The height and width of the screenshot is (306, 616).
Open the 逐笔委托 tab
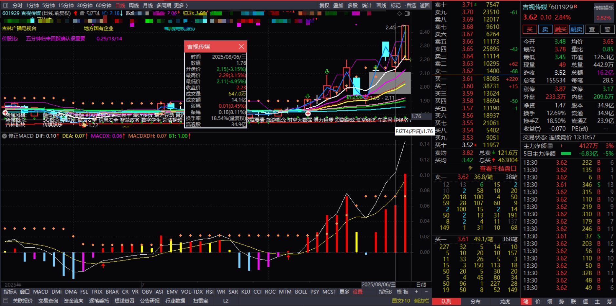pyautogui.click(x=99, y=301)
